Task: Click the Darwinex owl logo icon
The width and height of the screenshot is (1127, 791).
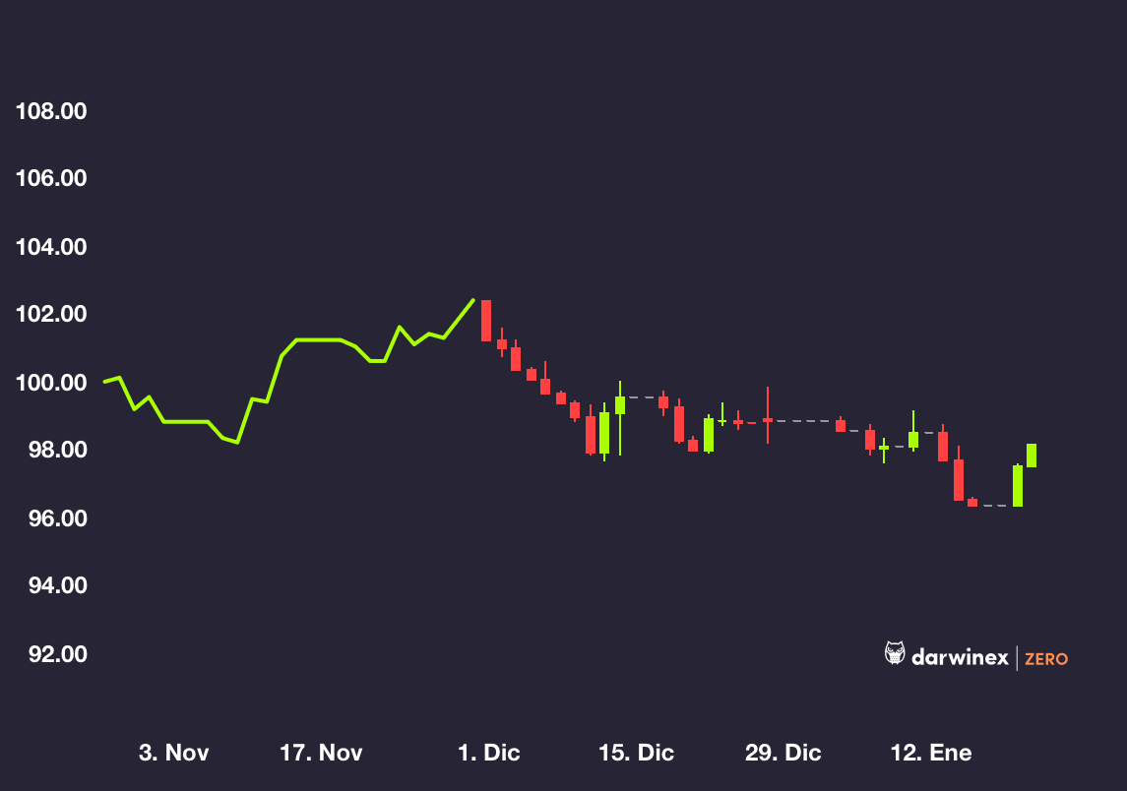Action: 895,654
